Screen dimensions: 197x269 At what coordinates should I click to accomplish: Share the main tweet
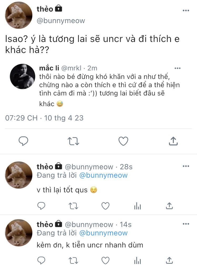(x=173, y=141)
